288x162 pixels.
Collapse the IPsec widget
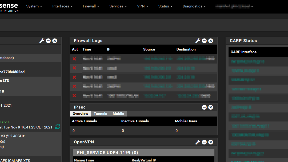coord(204,107)
